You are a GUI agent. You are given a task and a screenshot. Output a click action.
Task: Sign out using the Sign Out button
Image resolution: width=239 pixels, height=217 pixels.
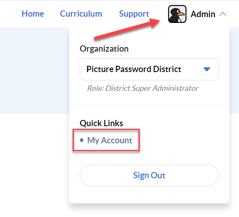pos(149,175)
